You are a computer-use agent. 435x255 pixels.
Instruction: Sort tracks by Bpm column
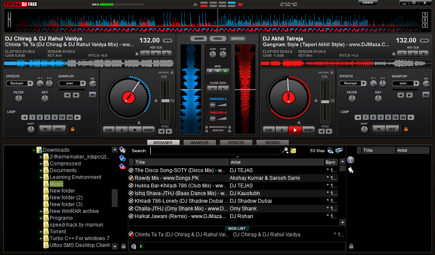click(x=331, y=162)
